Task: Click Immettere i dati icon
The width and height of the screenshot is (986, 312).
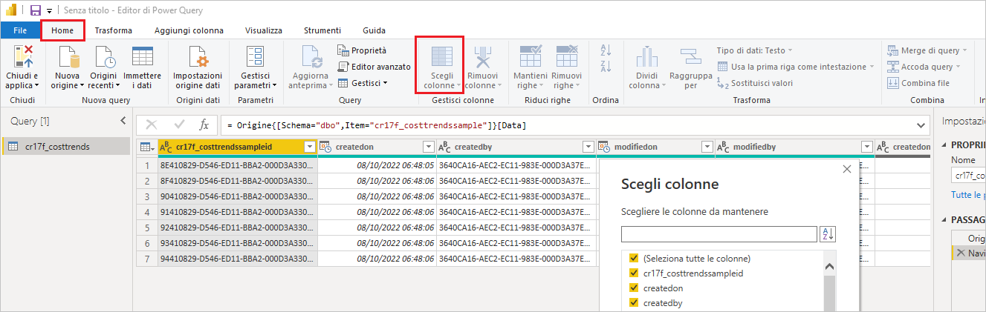Action: 142,57
